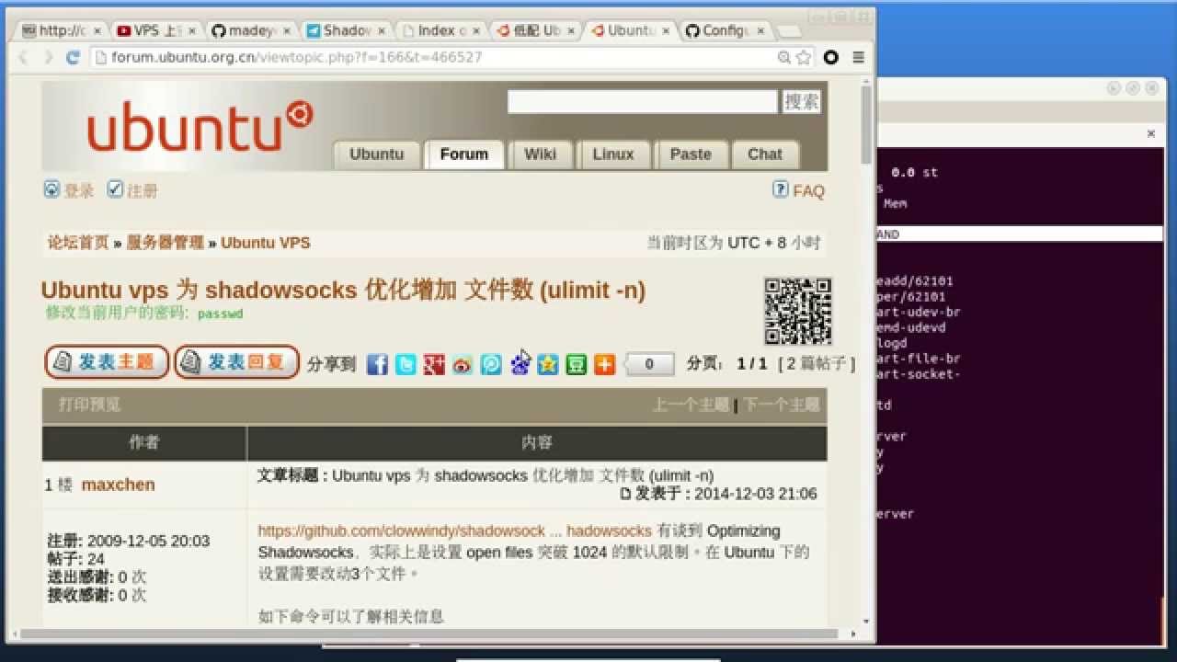Open the Linux nav tab
The height and width of the screenshot is (662, 1177).
tap(613, 154)
